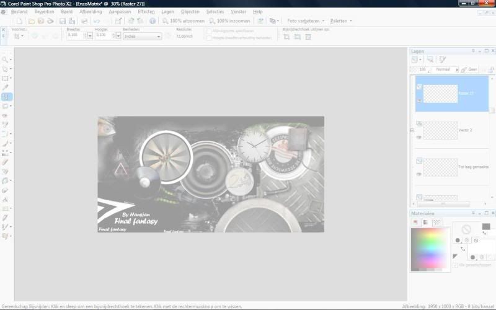Click the New document icon in toolbar
The image size is (496, 310).
point(19,21)
